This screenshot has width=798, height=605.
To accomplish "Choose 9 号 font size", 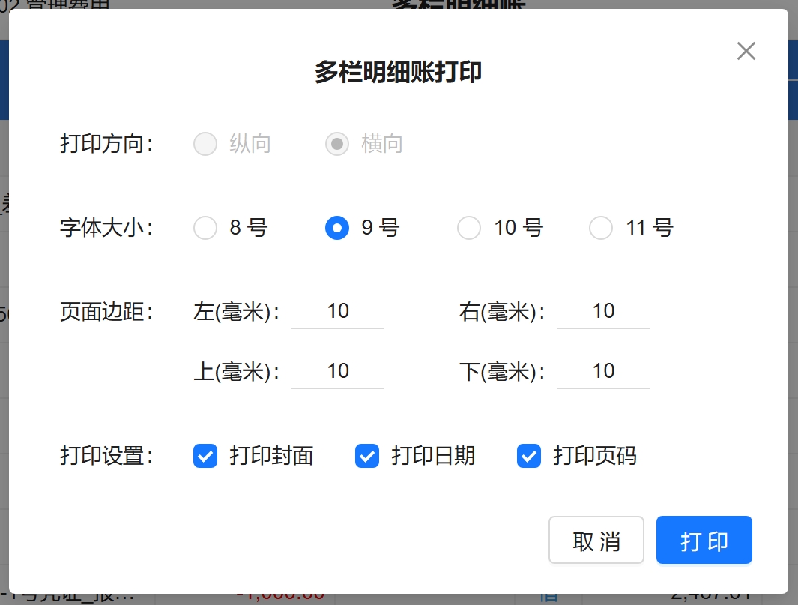I will click(337, 228).
